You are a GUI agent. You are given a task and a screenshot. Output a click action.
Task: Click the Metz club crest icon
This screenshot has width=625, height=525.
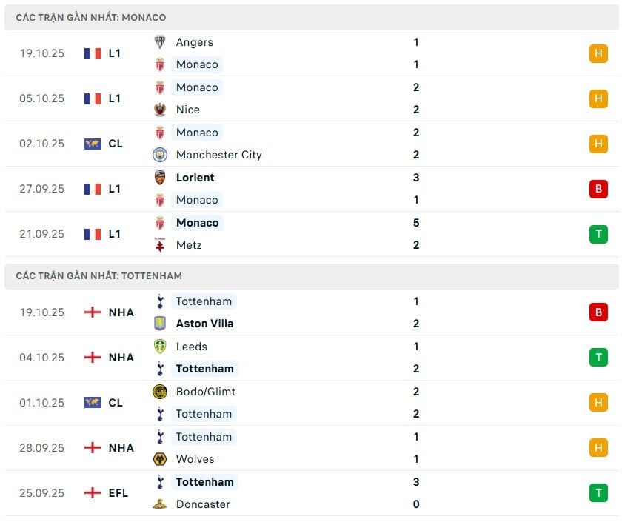pyautogui.click(x=160, y=245)
